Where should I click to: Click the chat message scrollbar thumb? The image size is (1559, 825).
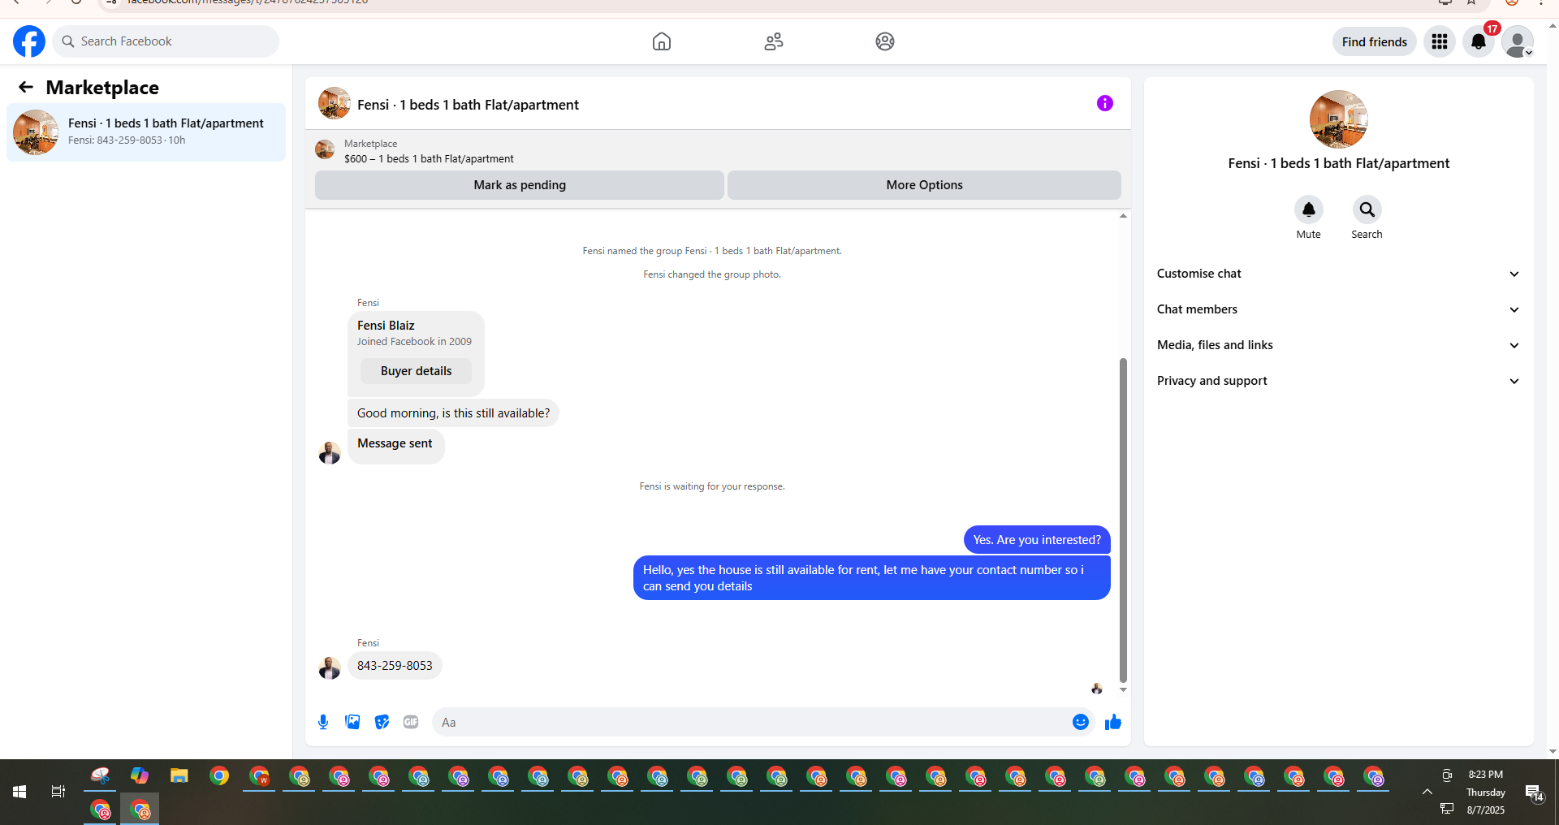click(x=1123, y=520)
